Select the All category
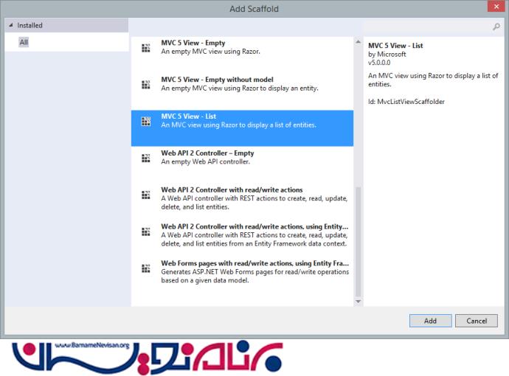 tap(24, 42)
